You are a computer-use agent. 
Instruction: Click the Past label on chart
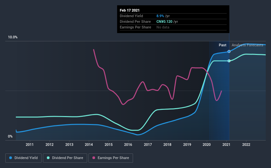(x=222, y=45)
